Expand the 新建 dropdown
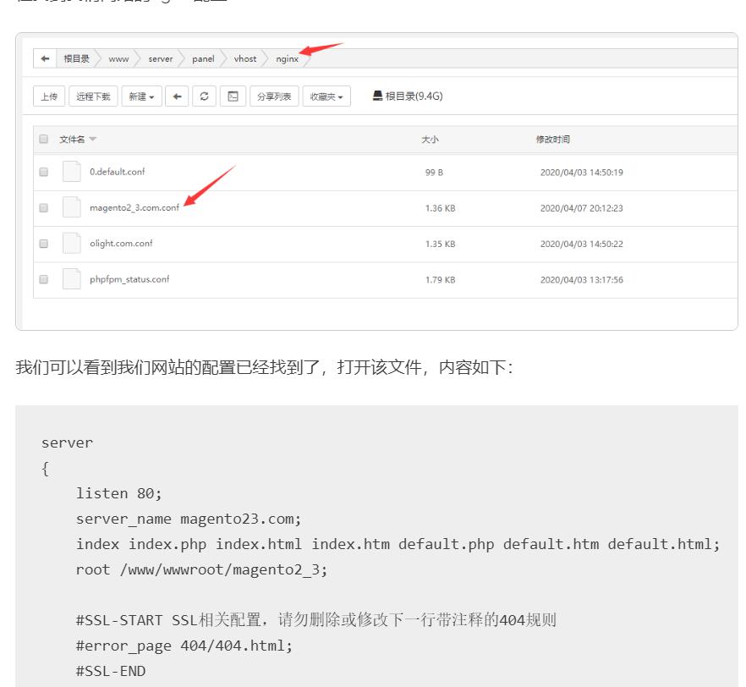Viewport: 746px width, 687px height. pyautogui.click(x=141, y=96)
